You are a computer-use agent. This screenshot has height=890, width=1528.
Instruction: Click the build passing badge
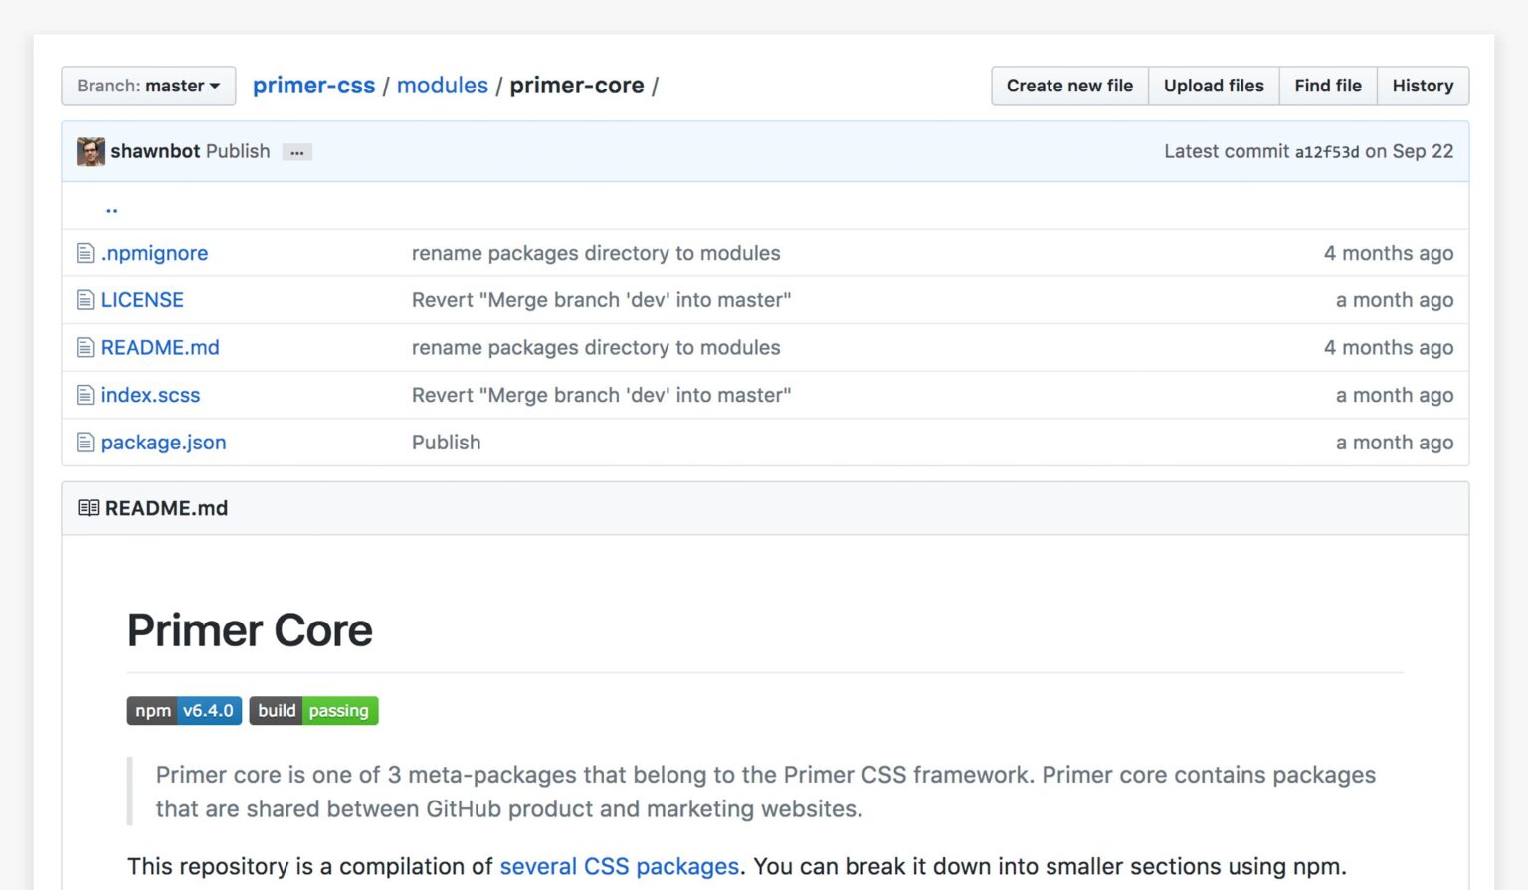[x=313, y=711]
